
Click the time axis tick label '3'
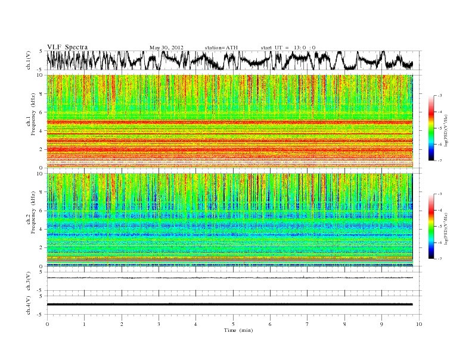coord(159,324)
